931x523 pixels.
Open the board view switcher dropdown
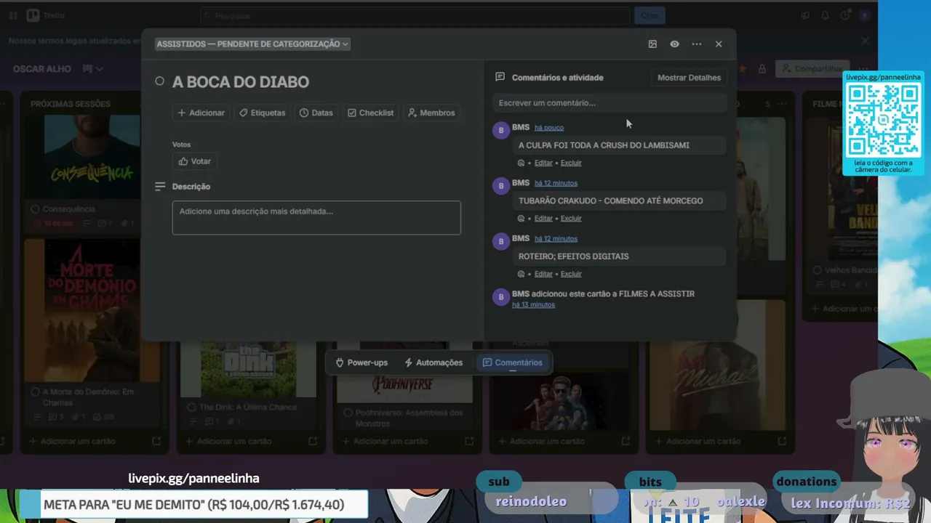pyautogui.click(x=93, y=69)
